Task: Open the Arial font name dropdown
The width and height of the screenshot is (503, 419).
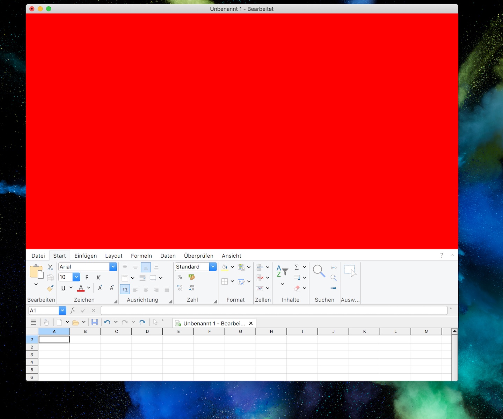Action: click(x=113, y=267)
